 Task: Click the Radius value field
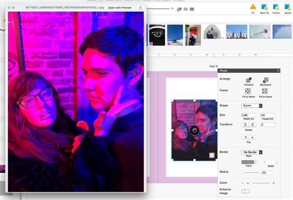pyautogui.click(x=266, y=173)
